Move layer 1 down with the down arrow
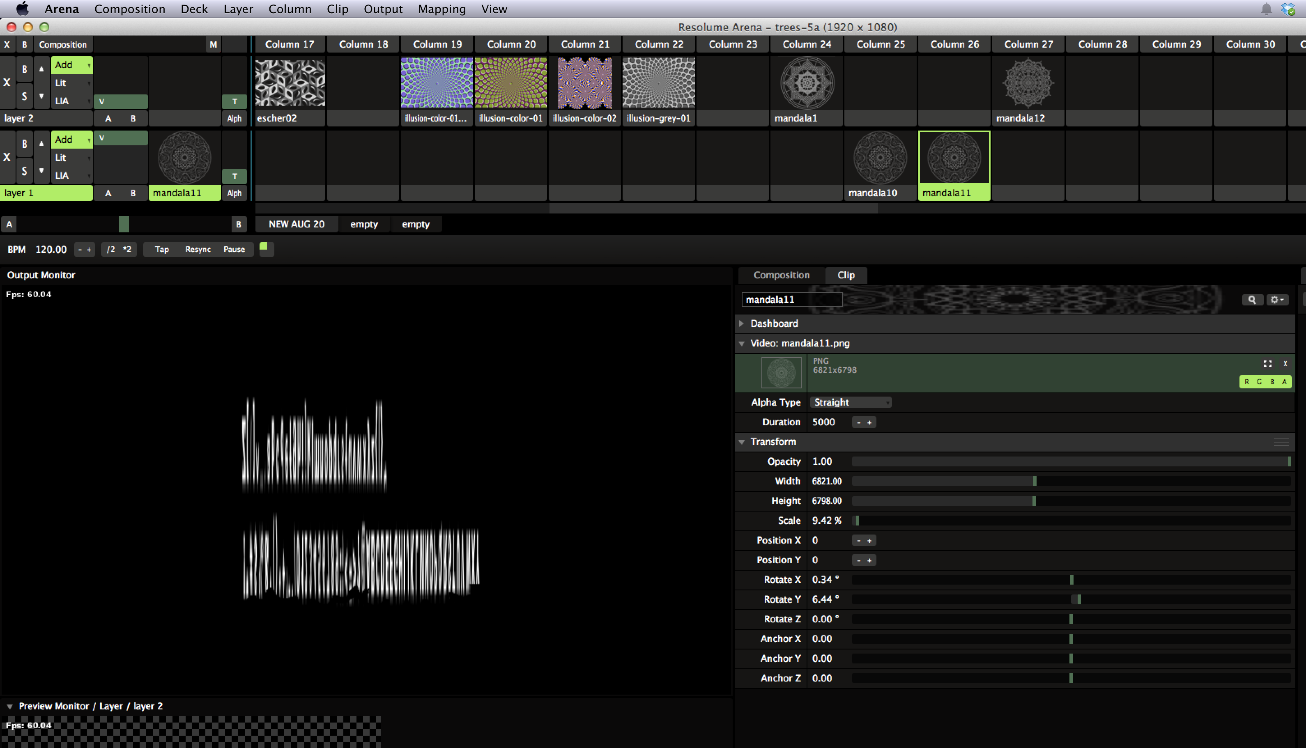Screen dimensions: 1306x748 click(41, 170)
